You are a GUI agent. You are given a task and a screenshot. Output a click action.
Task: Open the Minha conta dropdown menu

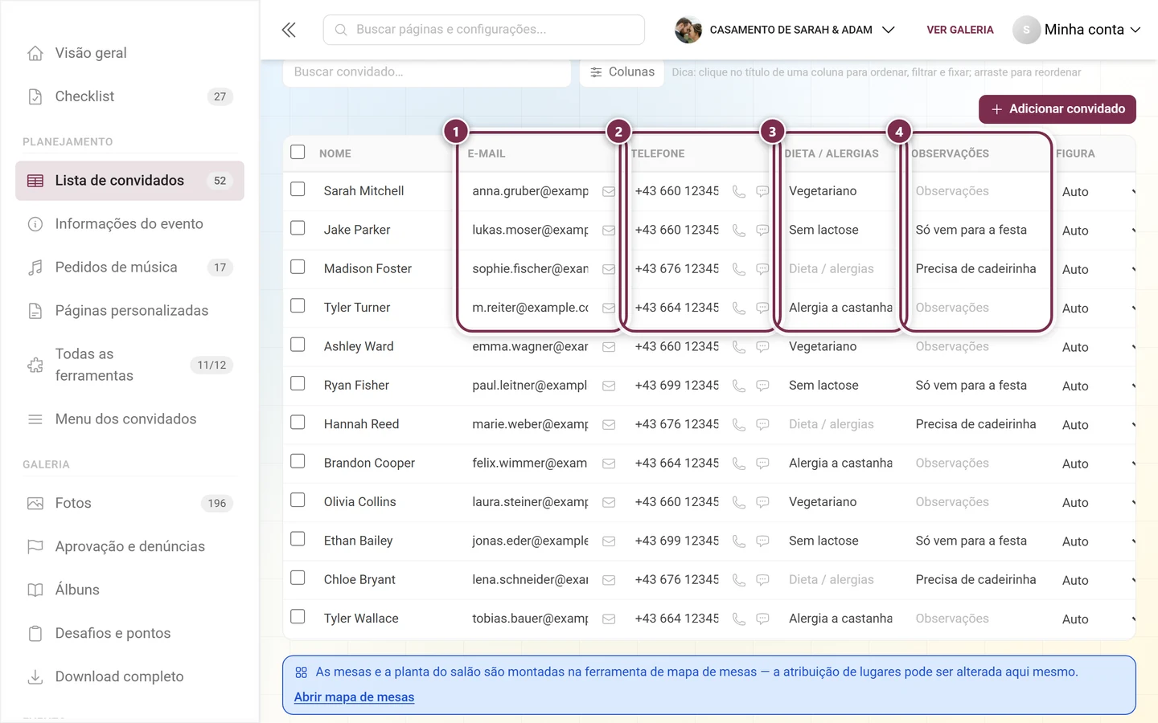tap(1135, 30)
